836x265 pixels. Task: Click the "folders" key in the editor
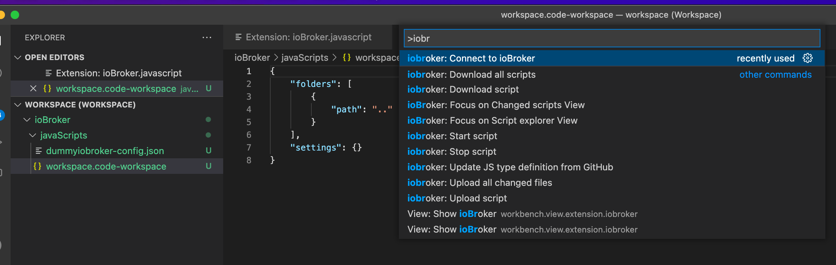click(x=313, y=84)
